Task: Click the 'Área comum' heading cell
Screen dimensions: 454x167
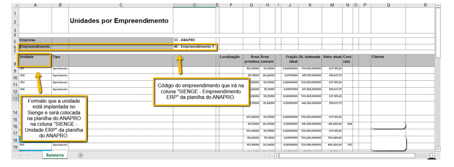Action: pyautogui.click(x=267, y=61)
